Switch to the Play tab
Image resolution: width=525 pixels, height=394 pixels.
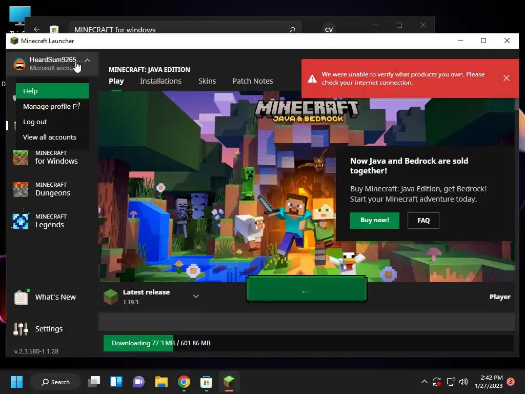116,81
